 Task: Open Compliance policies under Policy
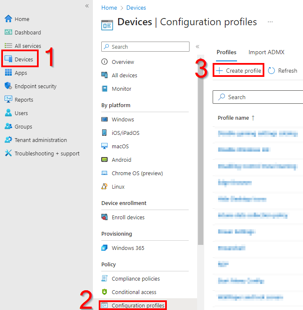click(135, 278)
